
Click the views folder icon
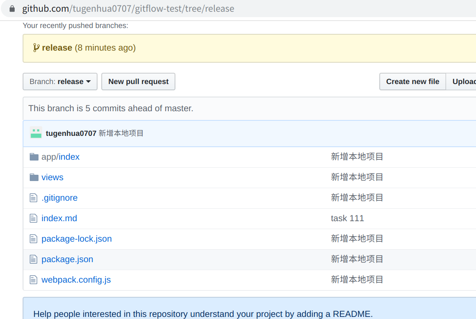coord(34,177)
